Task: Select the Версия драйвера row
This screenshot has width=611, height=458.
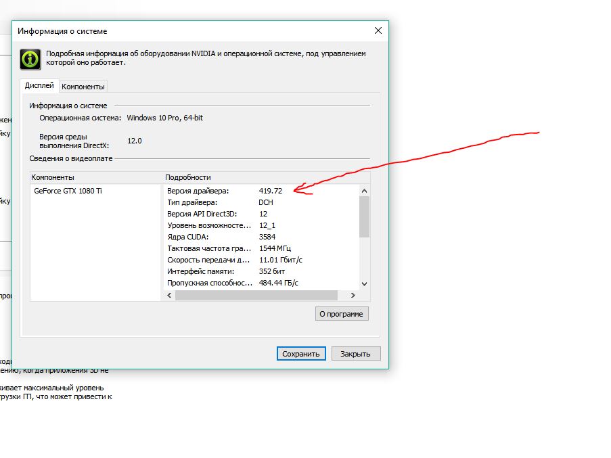Action: 261,191
